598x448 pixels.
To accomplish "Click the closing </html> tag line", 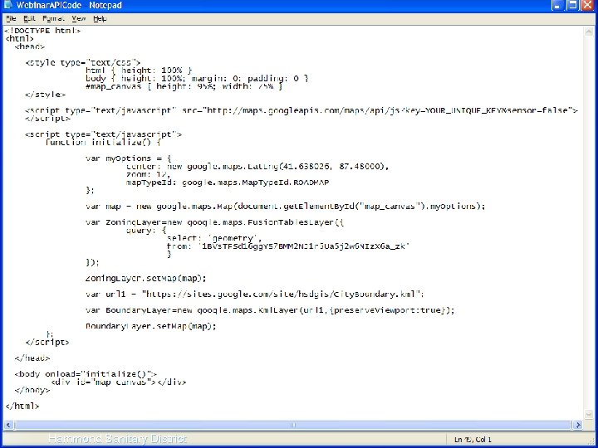I will (22, 406).
